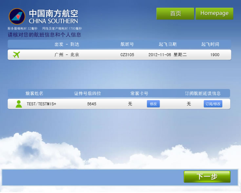Image resolution: width=241 pixels, height=193 pixels.
Task: Click departure date 2012-11-06 星期二
Action: (x=168, y=55)
